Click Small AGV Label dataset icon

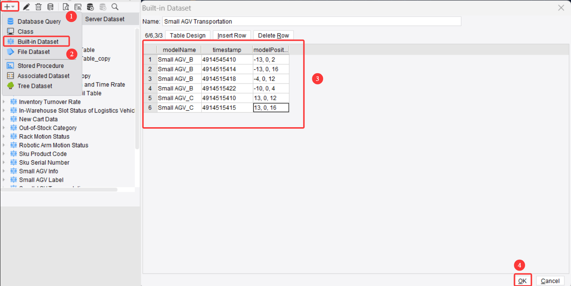[x=14, y=180]
